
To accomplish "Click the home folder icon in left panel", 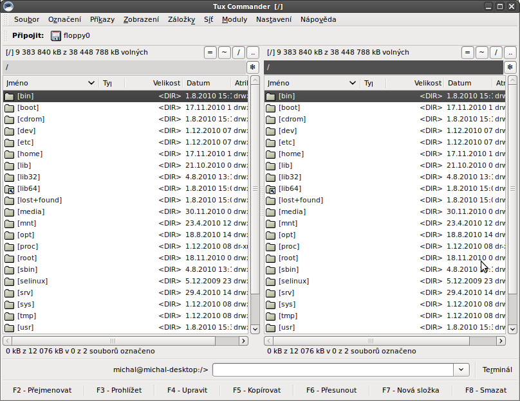I will 9,154.
